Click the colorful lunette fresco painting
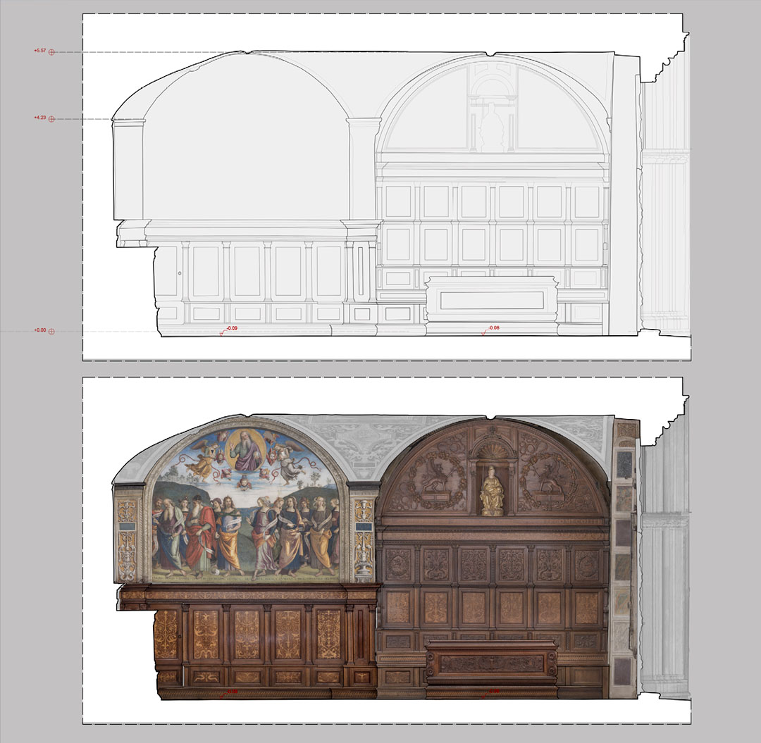The image size is (761, 743). [247, 504]
